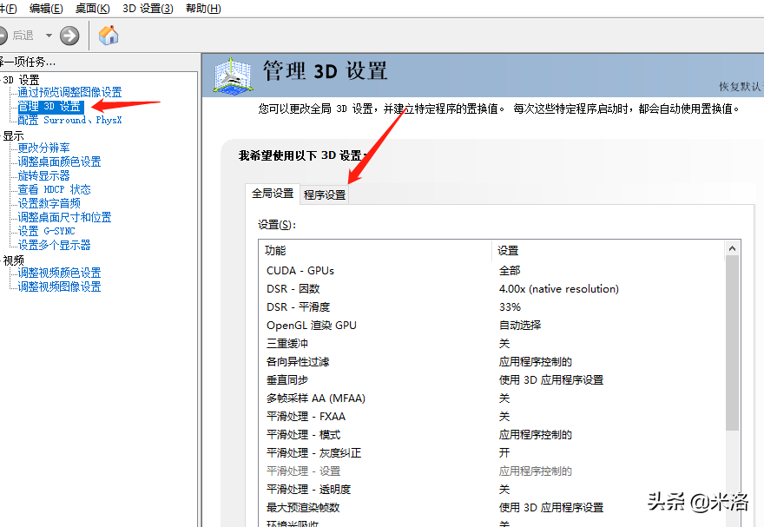Select the OpenGL 渲染 GPU row
764x527 pixels.
point(492,326)
